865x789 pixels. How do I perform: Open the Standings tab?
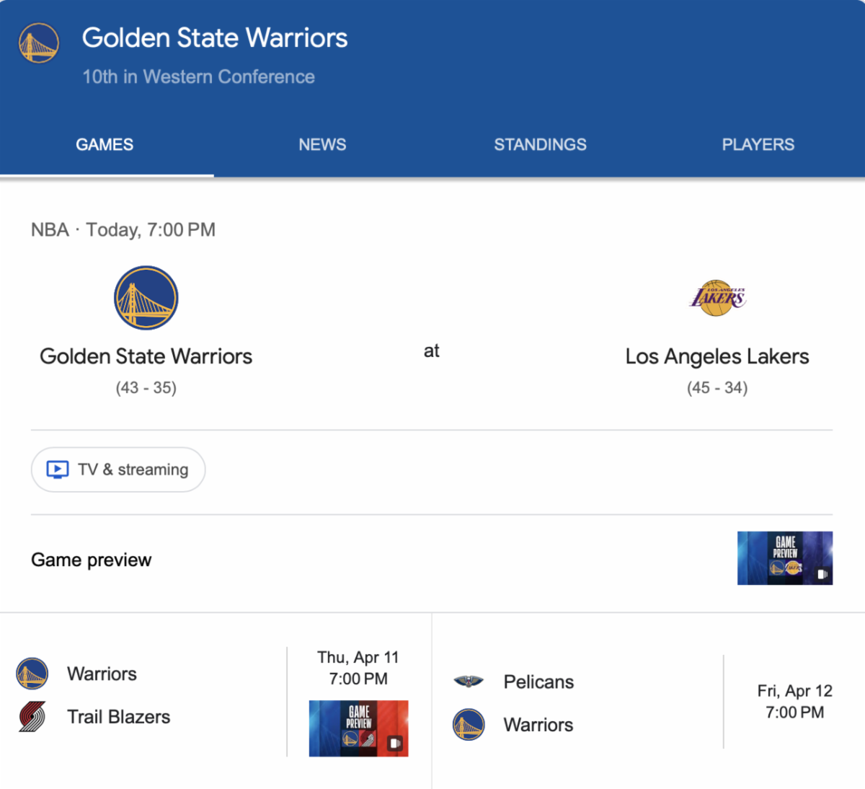540,144
